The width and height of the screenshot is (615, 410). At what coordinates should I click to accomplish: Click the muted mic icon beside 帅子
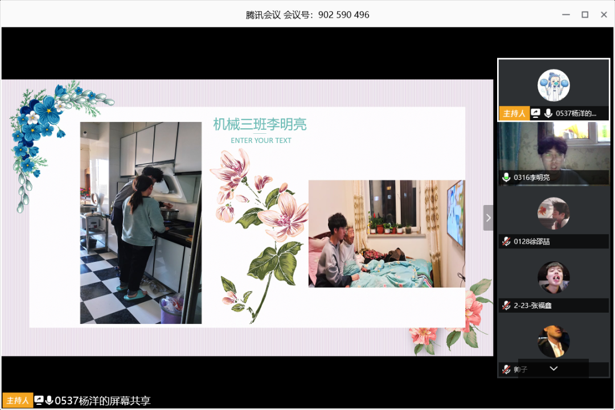[x=506, y=370]
